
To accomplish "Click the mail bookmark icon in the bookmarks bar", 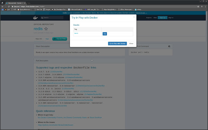I will tap(3, 9).
